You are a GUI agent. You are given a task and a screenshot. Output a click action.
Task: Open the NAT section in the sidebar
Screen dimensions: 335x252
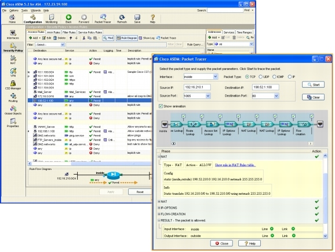(13, 60)
